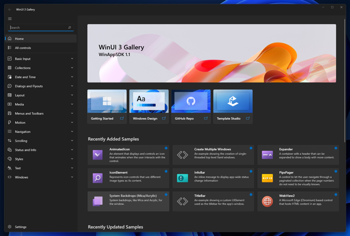The width and height of the screenshot is (350, 236).
Task: Expand the Date and Time chevron
Action: click(72, 77)
